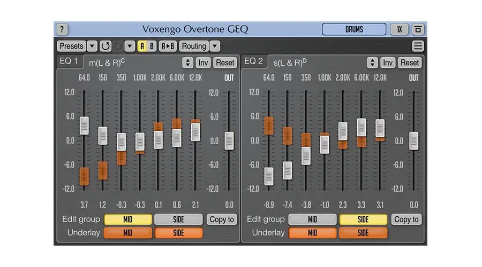Switch to the EQ 1 tab
This screenshot has height=267, width=482.
pos(69,61)
